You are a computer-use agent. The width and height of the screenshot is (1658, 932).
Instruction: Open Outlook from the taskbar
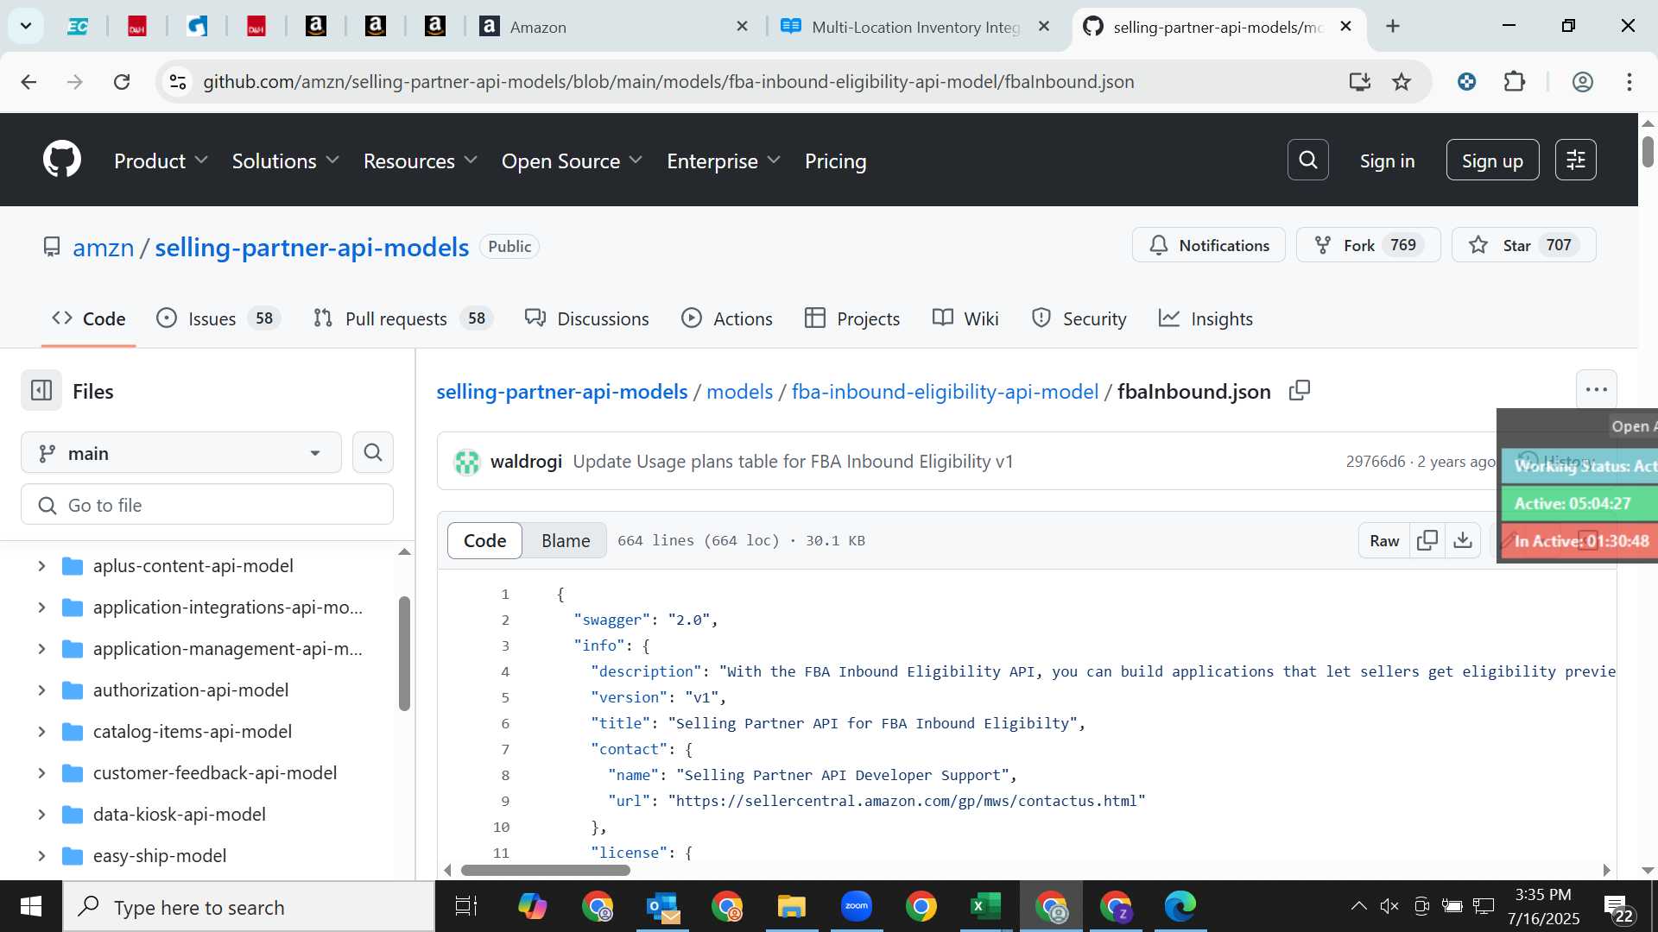click(x=663, y=907)
